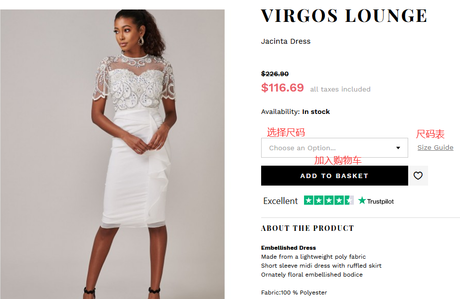
Task: Click the Jacinta Dress product photo
Action: [x=112, y=154]
